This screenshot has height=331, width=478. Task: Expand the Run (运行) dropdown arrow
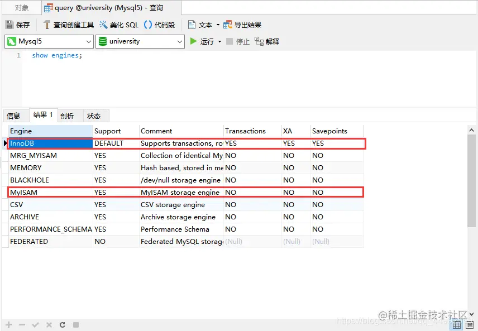pyautogui.click(x=219, y=41)
